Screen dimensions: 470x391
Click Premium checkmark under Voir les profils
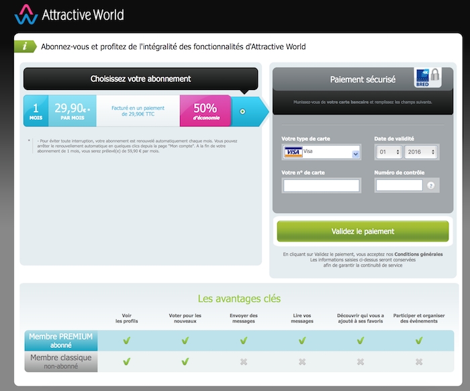126,341
